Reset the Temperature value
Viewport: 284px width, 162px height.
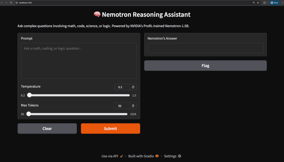point(133,87)
